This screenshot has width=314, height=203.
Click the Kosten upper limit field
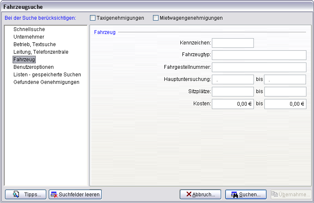pos(285,104)
